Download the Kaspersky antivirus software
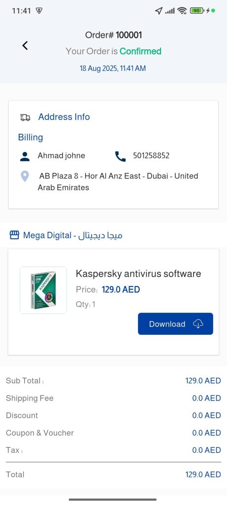Viewport: 227px width, 505px height. (x=176, y=324)
